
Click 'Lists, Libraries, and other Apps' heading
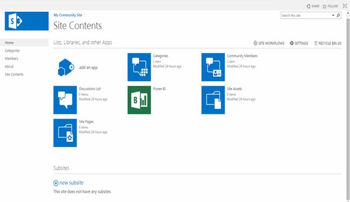83,43
